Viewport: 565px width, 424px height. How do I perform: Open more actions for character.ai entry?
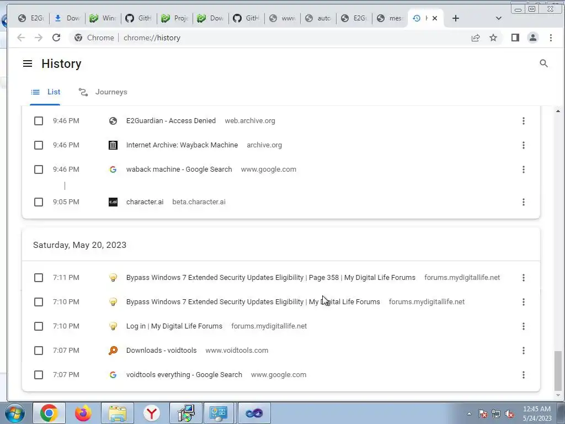pyautogui.click(x=524, y=202)
